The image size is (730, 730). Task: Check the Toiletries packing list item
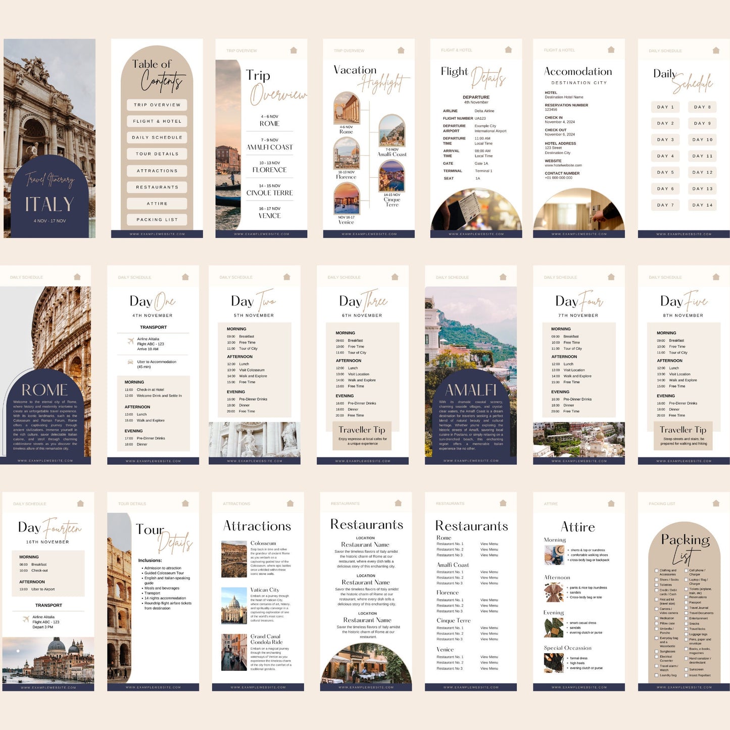[x=657, y=585]
